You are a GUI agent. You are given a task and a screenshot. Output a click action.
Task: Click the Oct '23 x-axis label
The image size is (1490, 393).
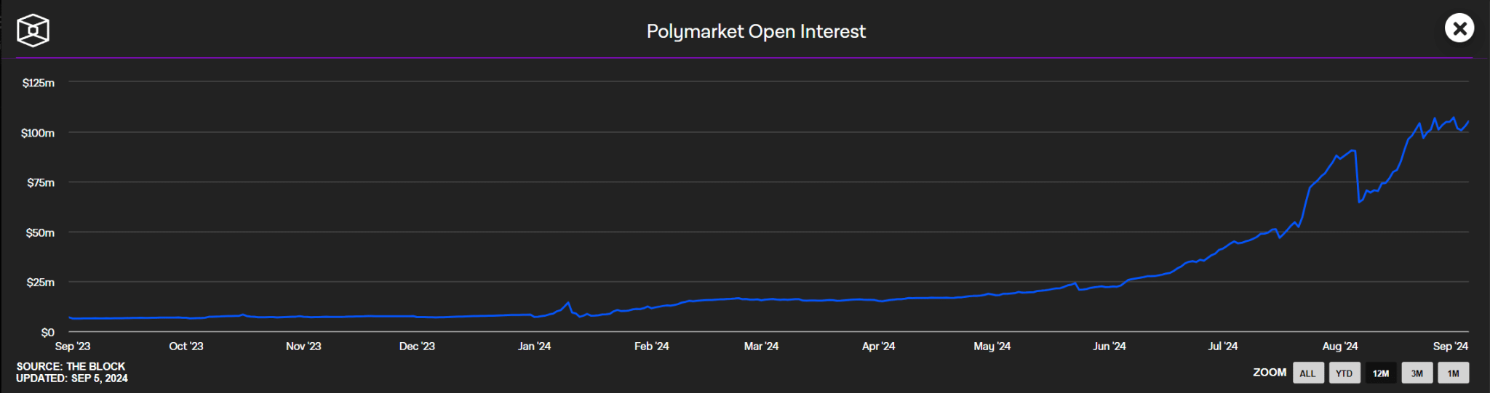point(186,346)
